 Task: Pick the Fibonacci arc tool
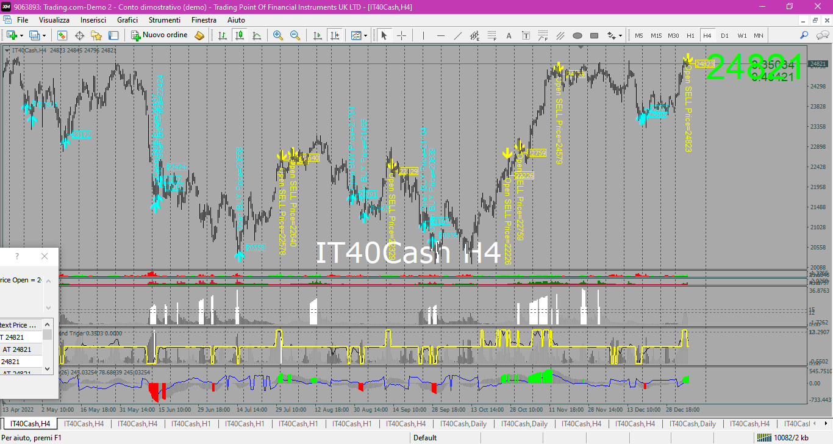(x=543, y=35)
